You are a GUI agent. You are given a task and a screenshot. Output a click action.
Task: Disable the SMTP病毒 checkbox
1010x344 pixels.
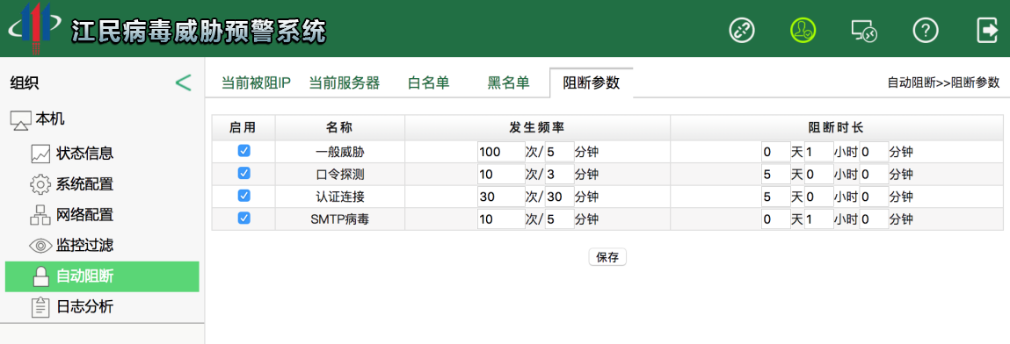coord(243,219)
